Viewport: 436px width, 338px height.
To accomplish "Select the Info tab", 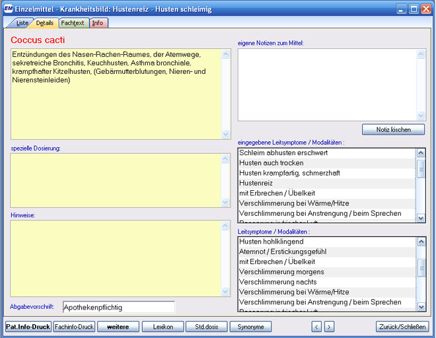I will (98, 23).
